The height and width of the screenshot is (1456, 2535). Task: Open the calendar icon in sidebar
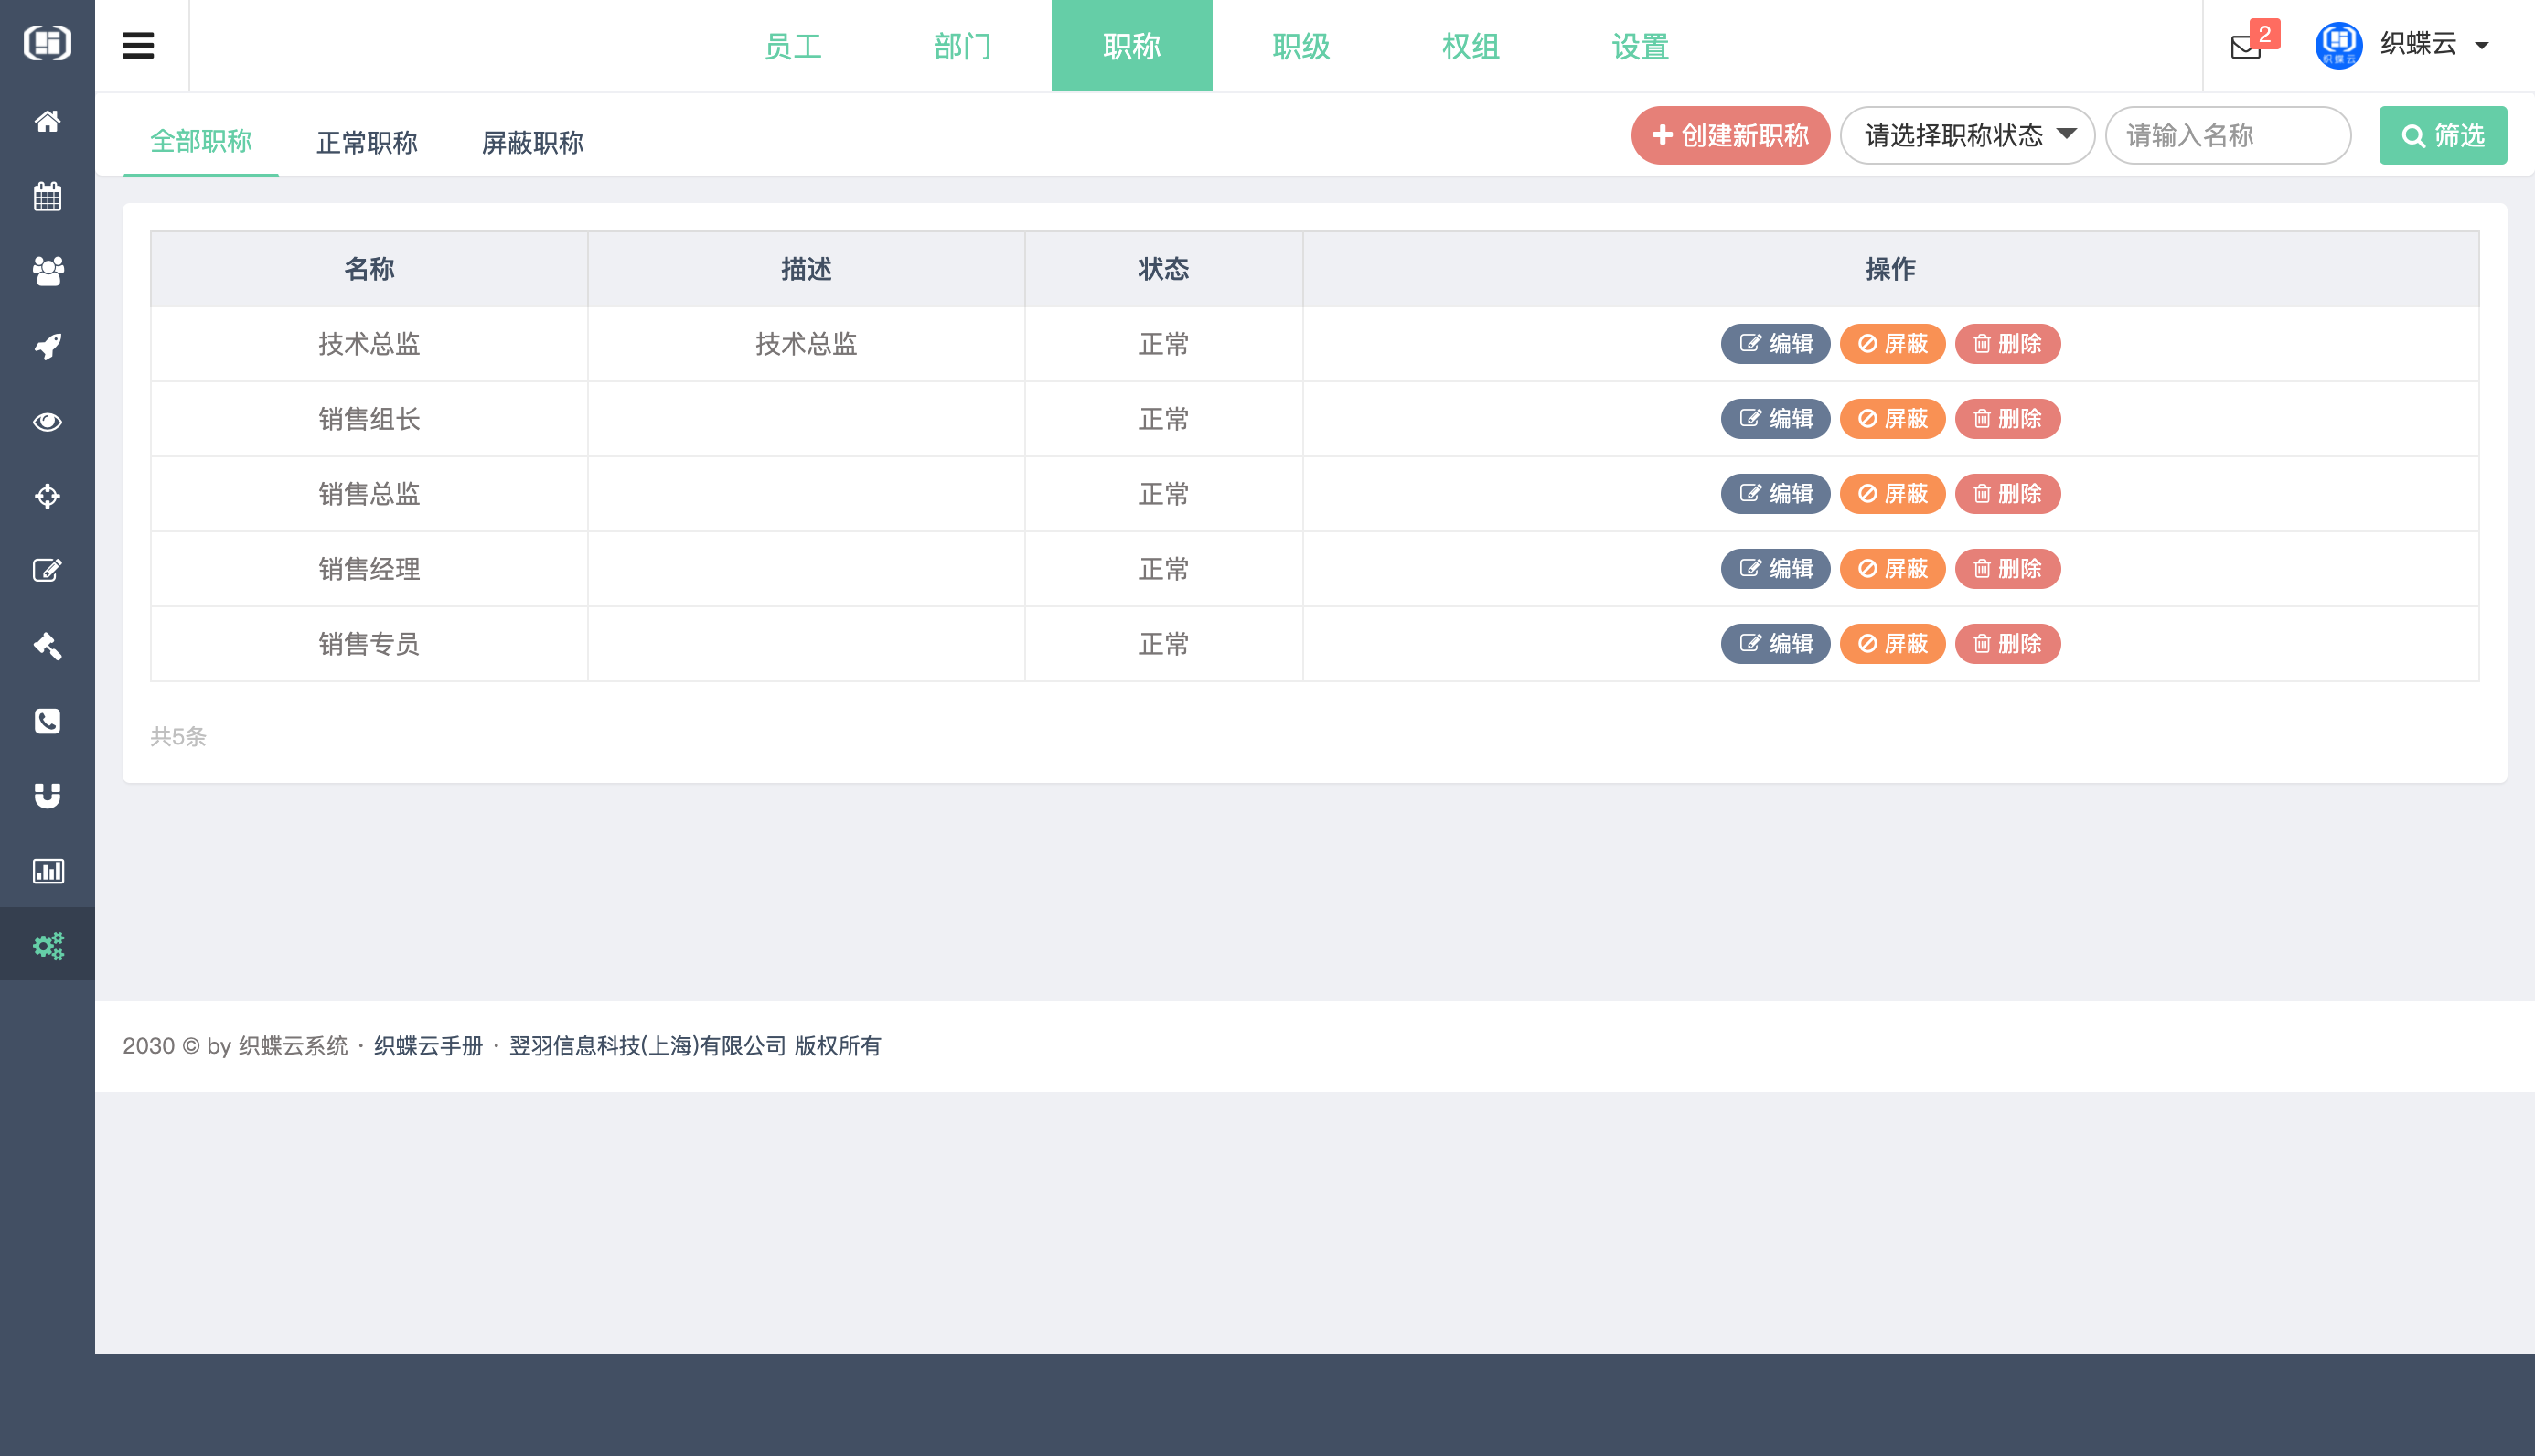(47, 196)
